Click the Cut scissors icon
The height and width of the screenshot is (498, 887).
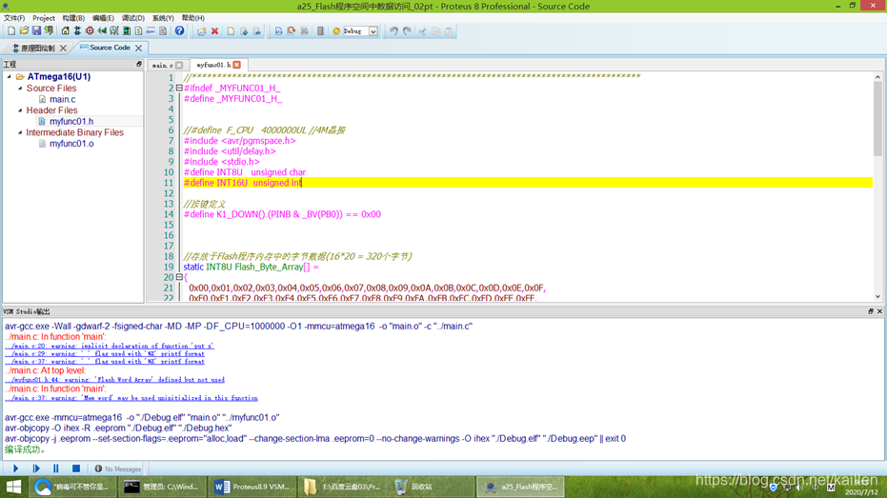click(x=423, y=31)
